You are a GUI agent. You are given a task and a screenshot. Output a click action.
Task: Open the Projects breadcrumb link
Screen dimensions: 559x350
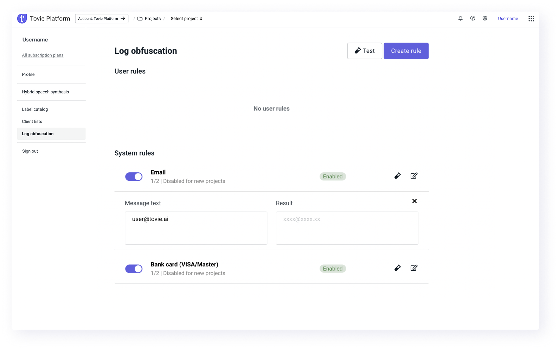[x=153, y=19]
